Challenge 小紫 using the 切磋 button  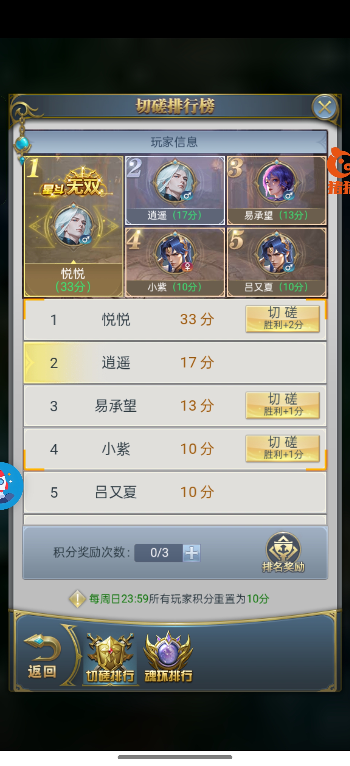click(x=283, y=448)
